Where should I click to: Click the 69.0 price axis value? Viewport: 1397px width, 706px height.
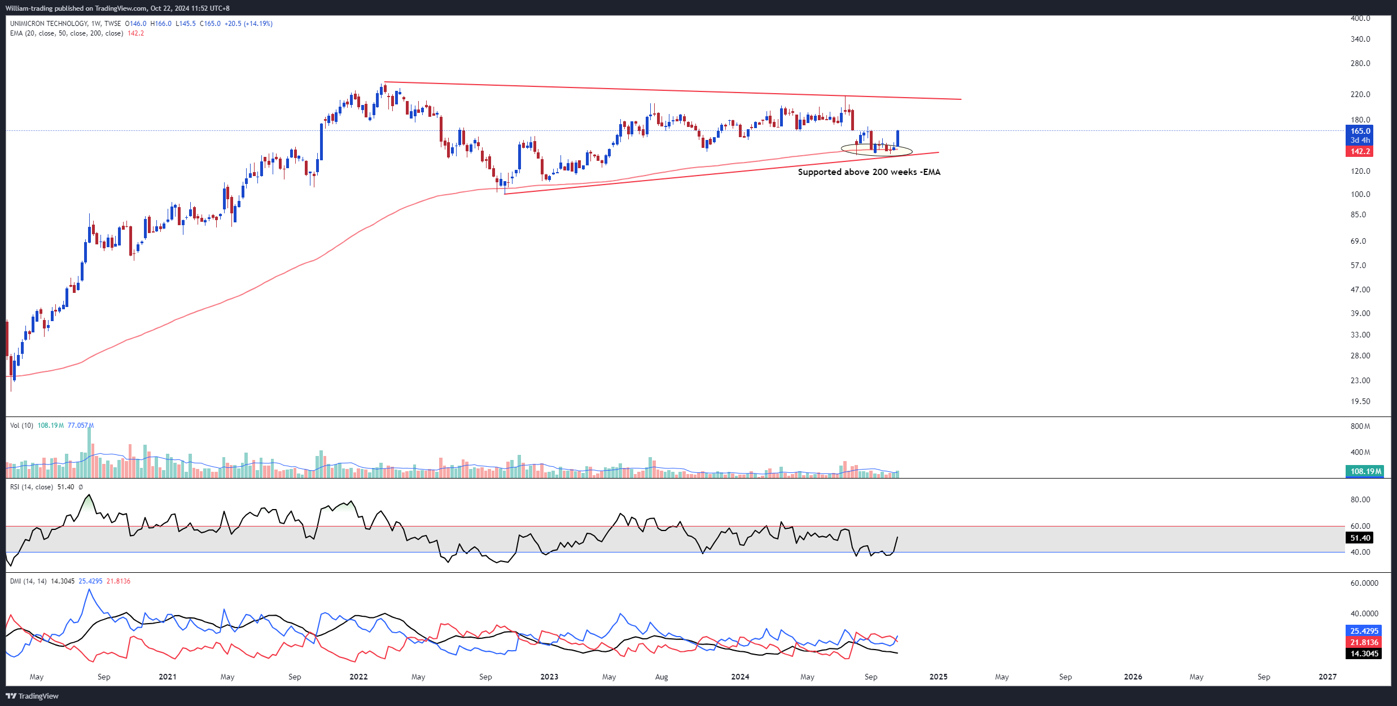click(1358, 241)
